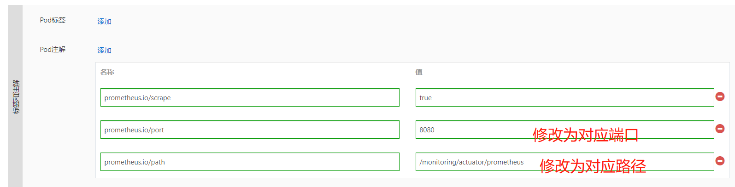The image size is (735, 187).
Task: Select the prometheus.io/path name field
Action: [x=250, y=162]
